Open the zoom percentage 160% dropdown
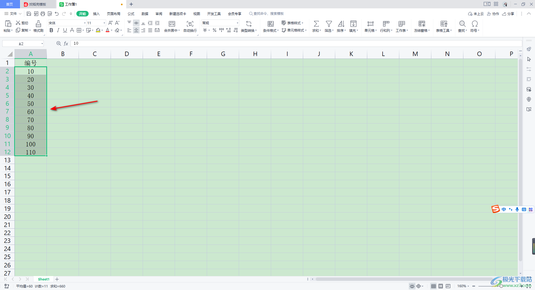 click(463, 286)
